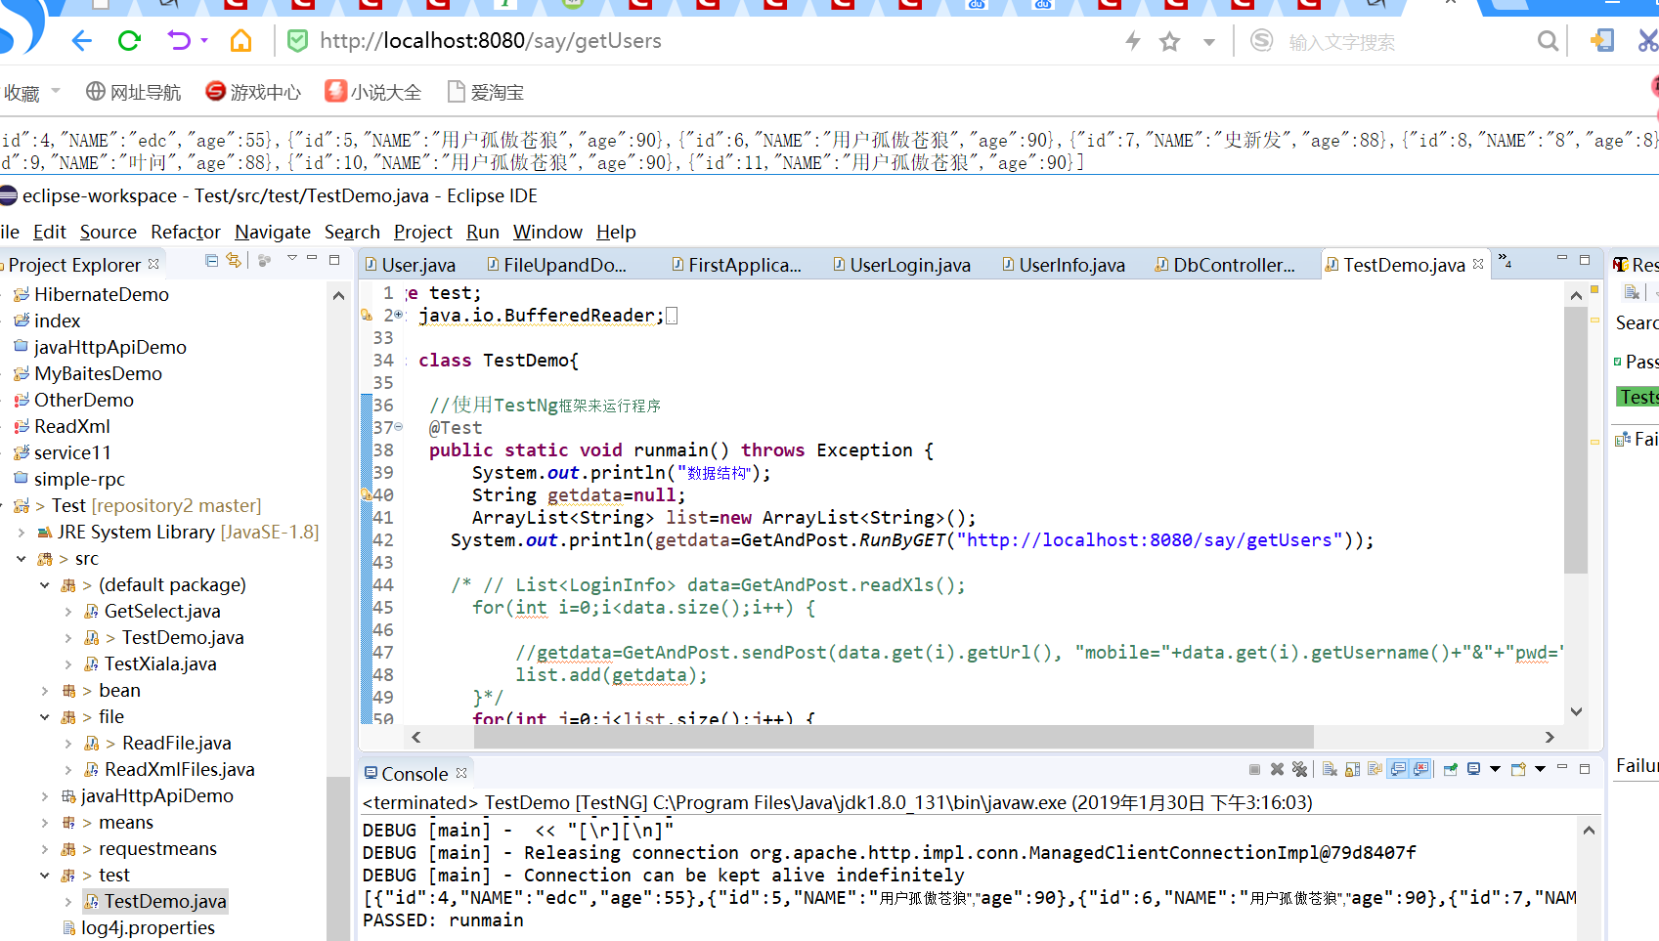Expand the bean package node

44,691
